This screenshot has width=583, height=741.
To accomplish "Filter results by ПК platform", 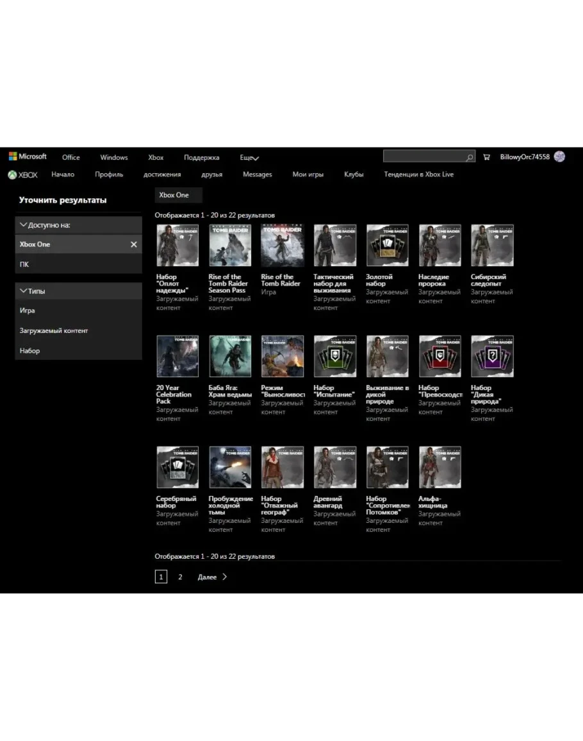I will coord(24,264).
